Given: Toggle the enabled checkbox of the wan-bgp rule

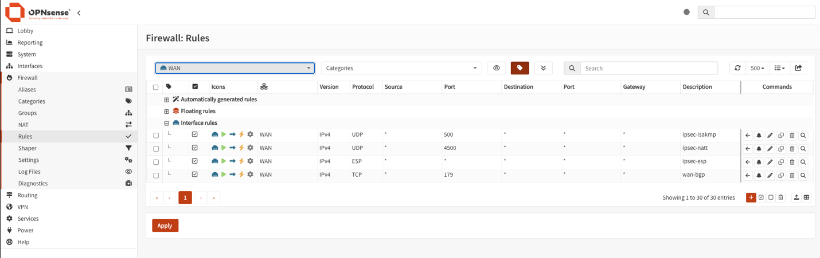Looking at the screenshot, I should click(195, 174).
